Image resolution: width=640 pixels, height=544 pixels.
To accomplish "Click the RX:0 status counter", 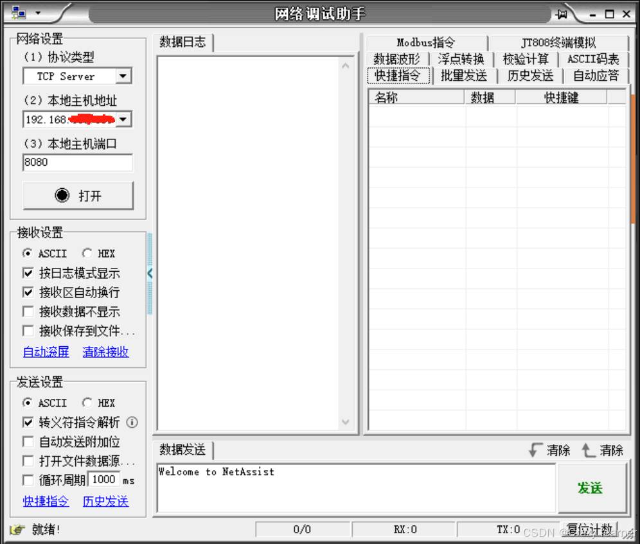I will coord(404,529).
